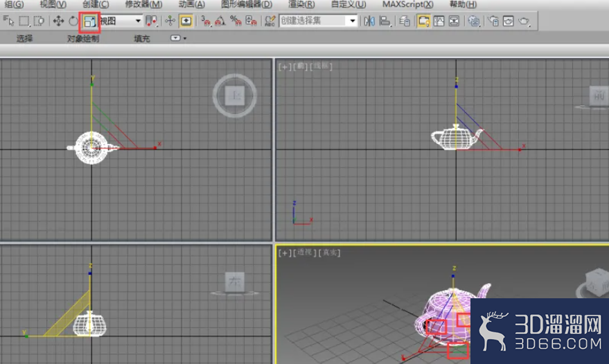
Task: Open the Layer Manager
Action: [x=405, y=21]
